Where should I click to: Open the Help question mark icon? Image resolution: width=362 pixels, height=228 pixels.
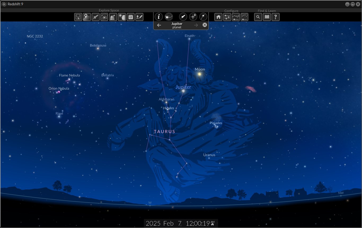276,17
